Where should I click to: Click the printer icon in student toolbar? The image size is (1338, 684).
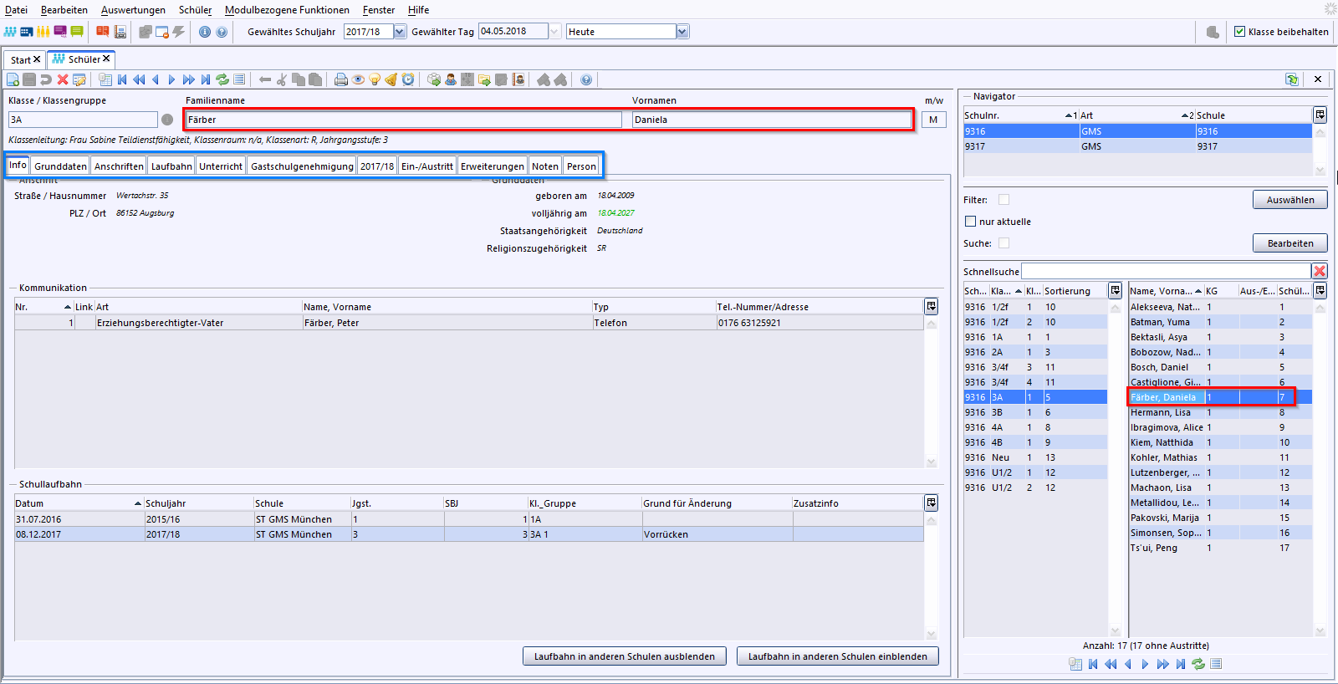[340, 79]
